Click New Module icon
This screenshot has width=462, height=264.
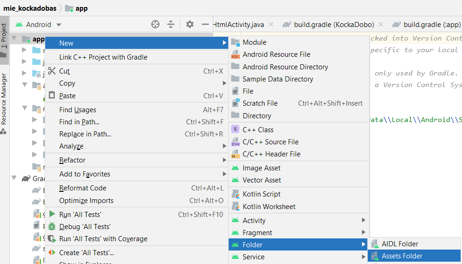point(235,42)
